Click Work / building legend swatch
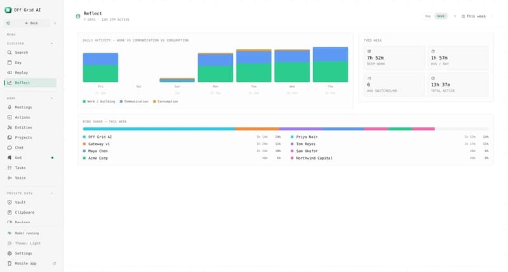The height and width of the screenshot is (272, 508). 84,101
